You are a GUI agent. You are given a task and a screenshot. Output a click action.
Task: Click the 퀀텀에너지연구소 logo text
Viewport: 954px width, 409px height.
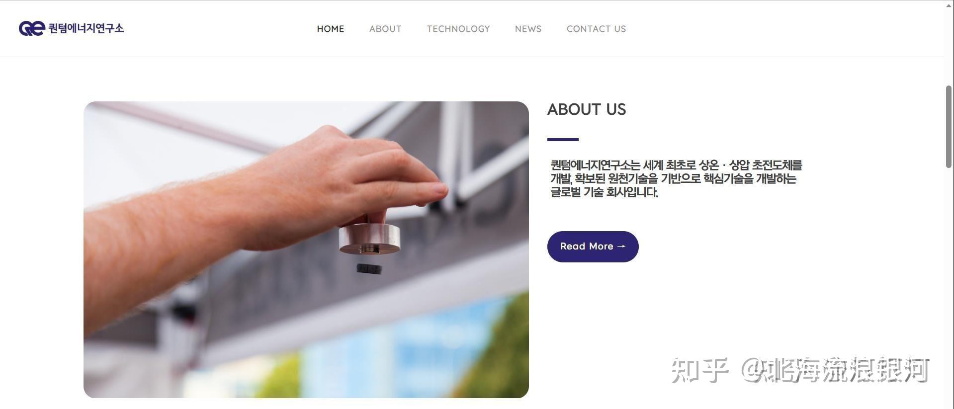coord(86,28)
